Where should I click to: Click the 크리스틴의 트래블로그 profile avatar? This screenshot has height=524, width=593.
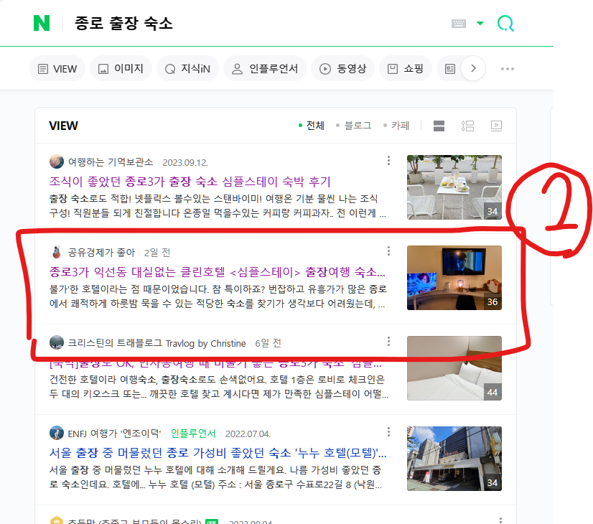click(x=56, y=342)
